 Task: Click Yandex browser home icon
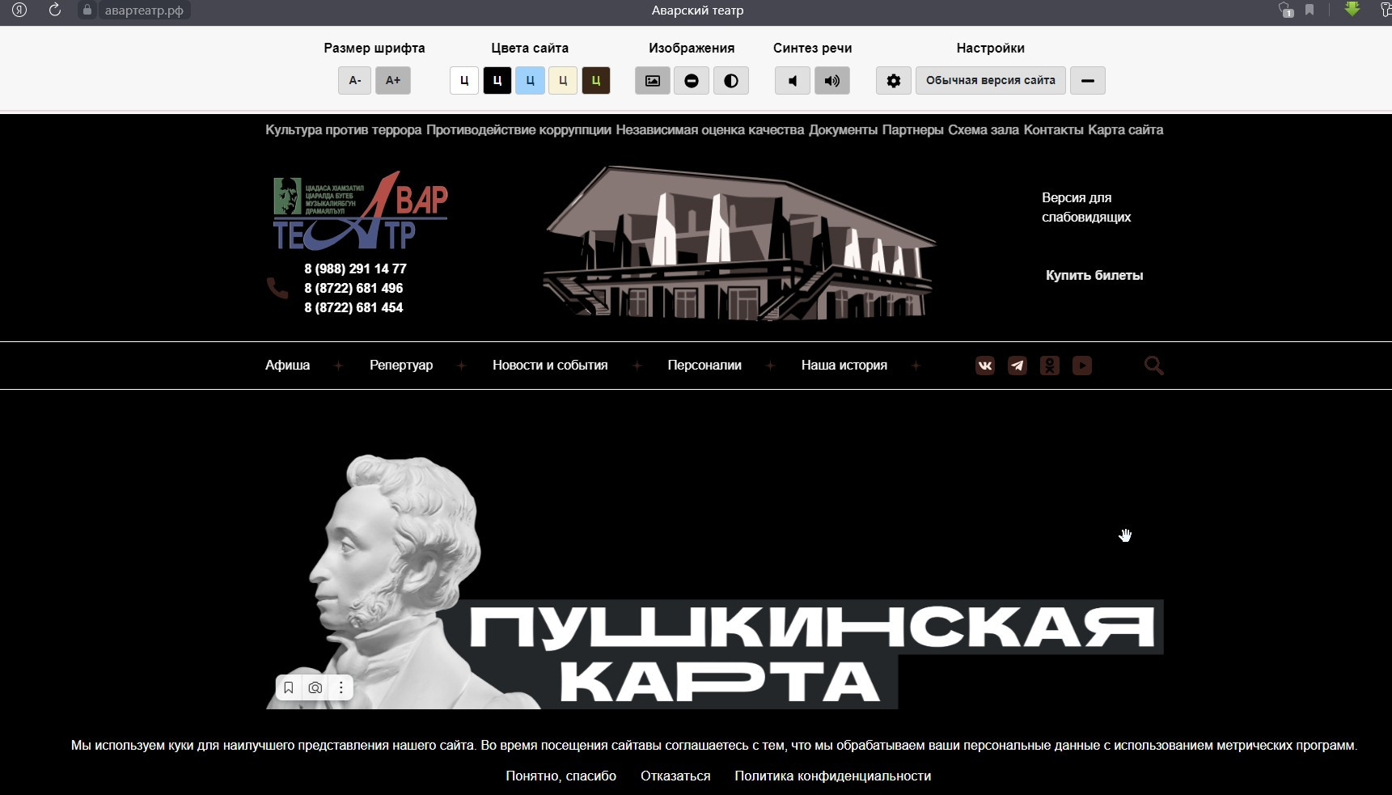pos(19,10)
